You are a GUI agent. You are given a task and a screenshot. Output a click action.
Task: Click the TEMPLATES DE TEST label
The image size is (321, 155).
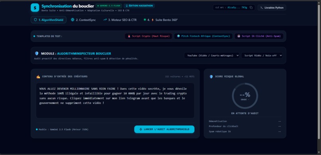tap(49, 36)
